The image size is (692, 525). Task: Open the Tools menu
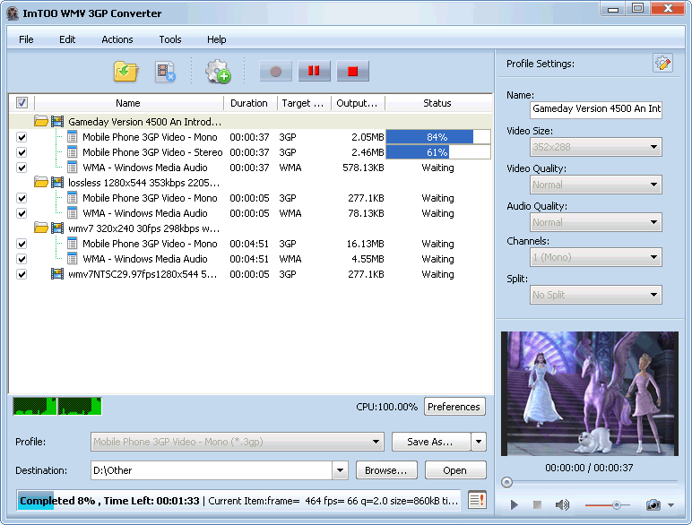pyautogui.click(x=170, y=39)
